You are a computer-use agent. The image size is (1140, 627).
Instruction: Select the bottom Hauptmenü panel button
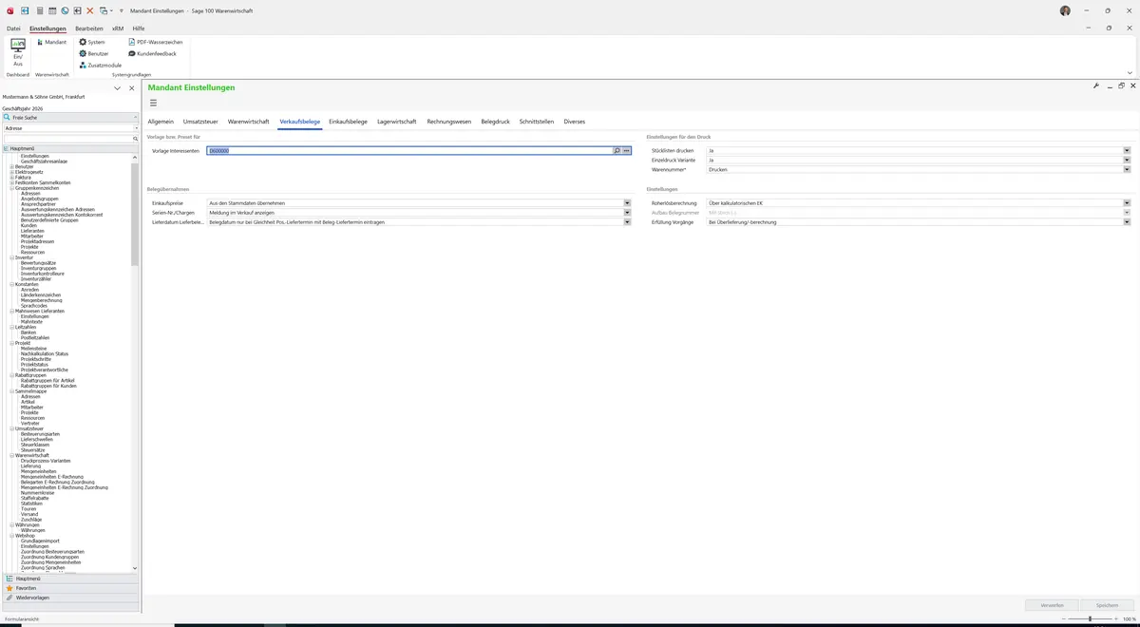pos(70,579)
